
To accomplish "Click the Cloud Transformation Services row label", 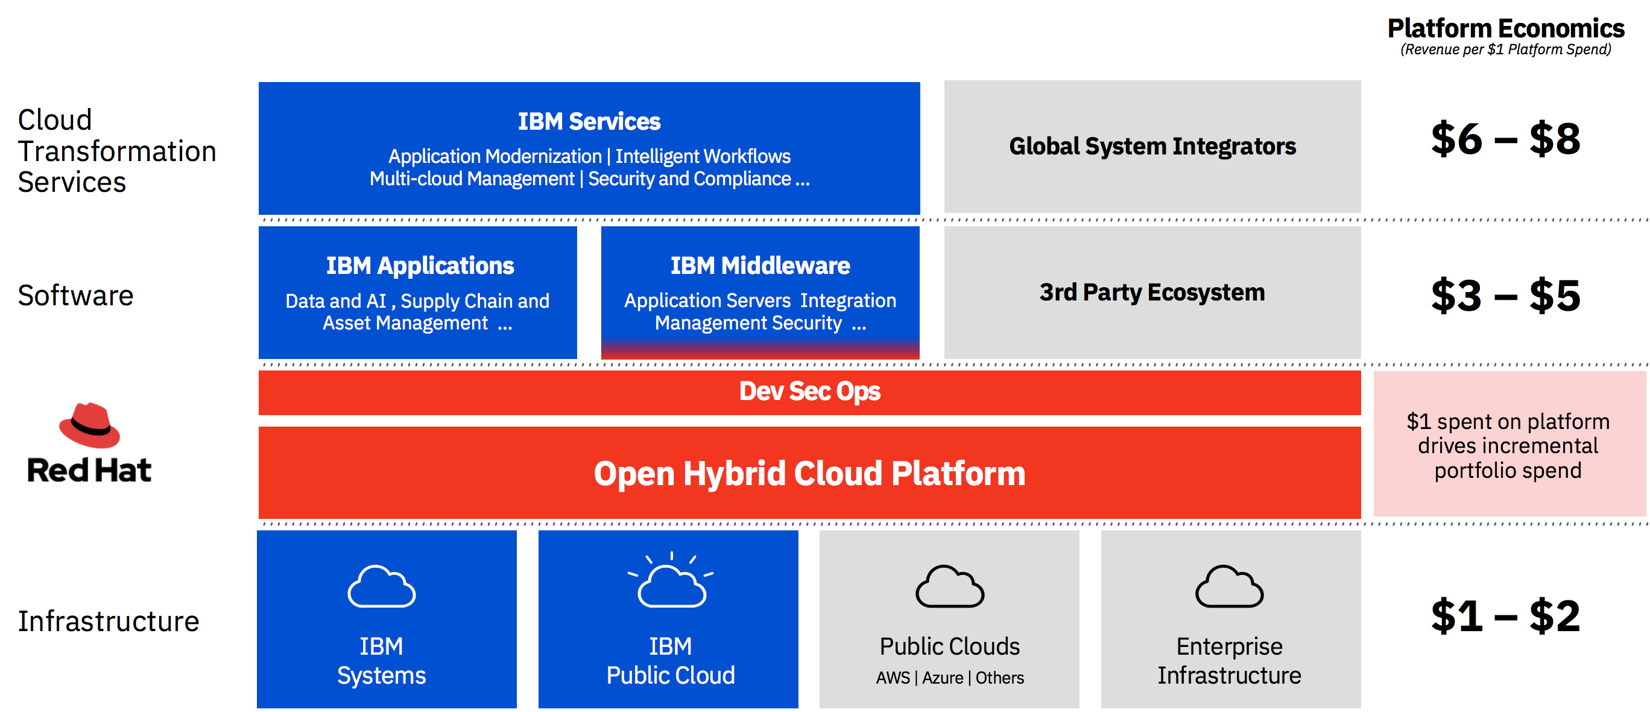I will [116, 151].
